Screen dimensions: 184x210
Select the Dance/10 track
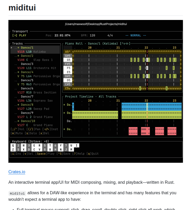pyautogui.click(x=28, y=121)
